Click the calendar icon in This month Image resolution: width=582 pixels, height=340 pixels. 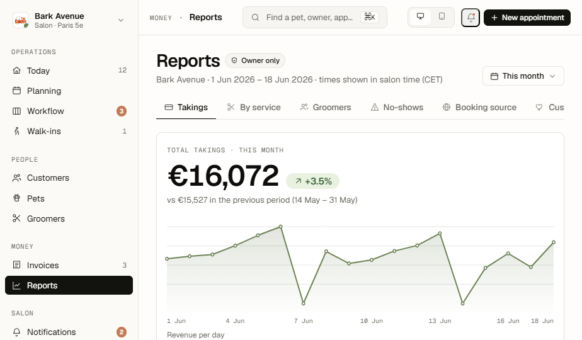[494, 76]
